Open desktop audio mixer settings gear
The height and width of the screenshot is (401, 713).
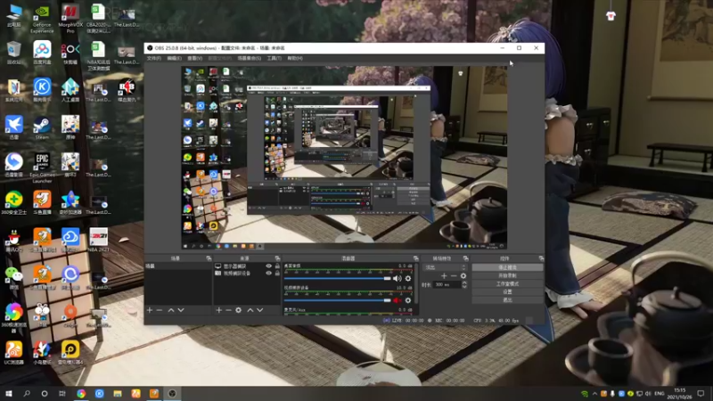408,278
